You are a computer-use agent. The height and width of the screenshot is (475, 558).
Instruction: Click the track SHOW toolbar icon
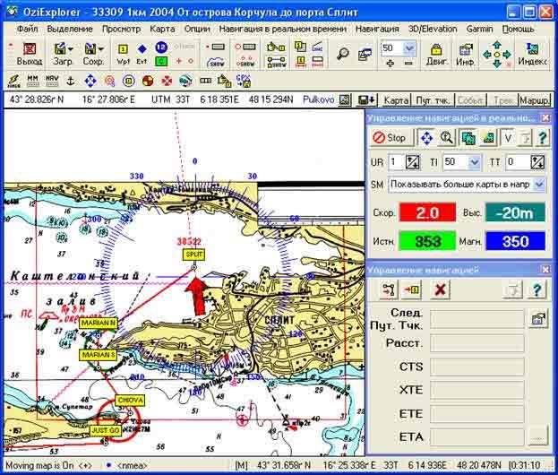point(216,63)
